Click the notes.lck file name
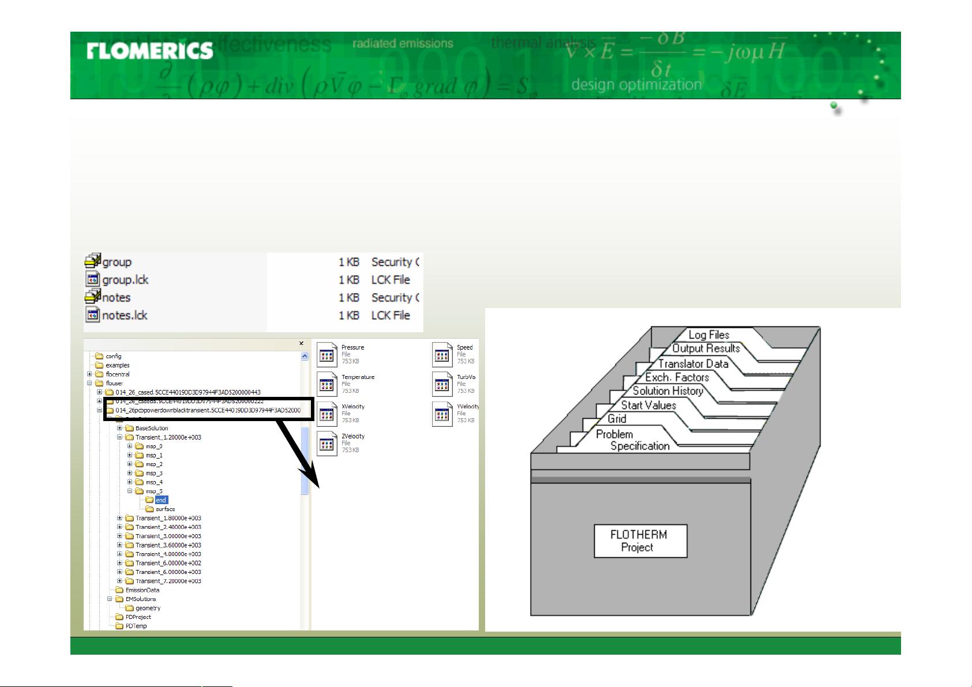 [x=125, y=316]
